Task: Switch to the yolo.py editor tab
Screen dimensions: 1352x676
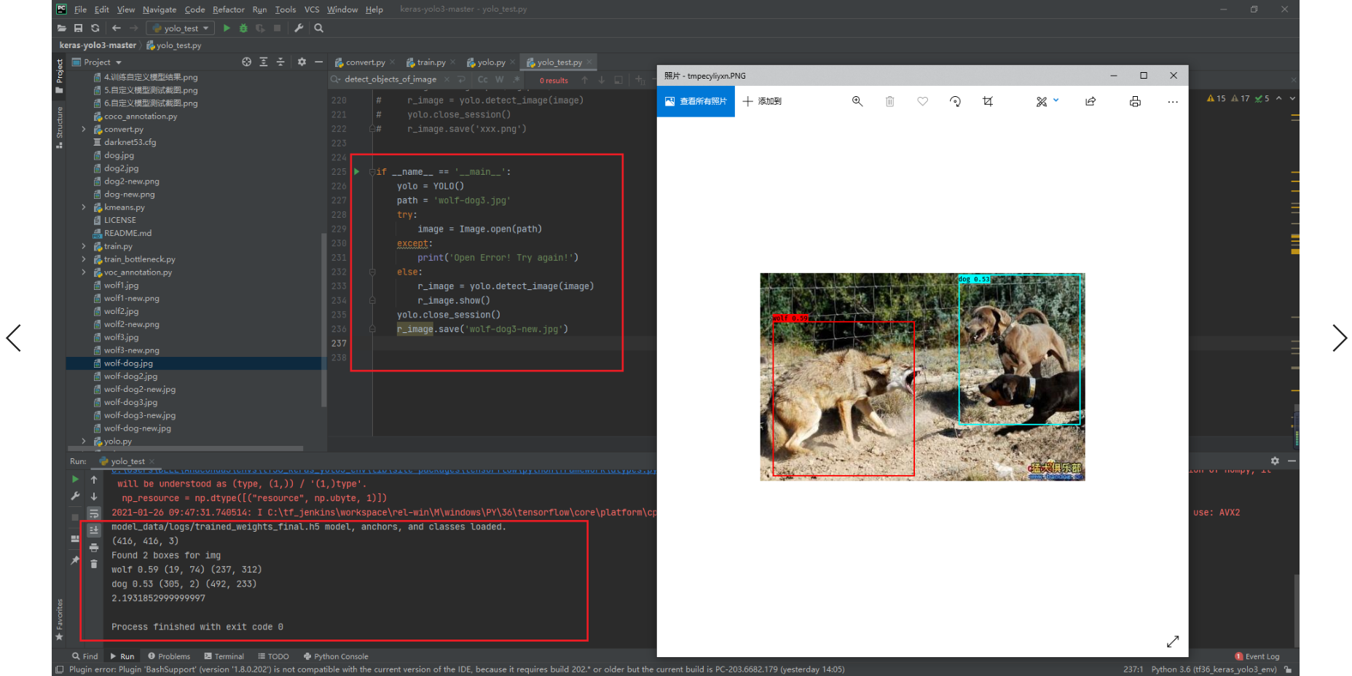Action: [x=491, y=63]
